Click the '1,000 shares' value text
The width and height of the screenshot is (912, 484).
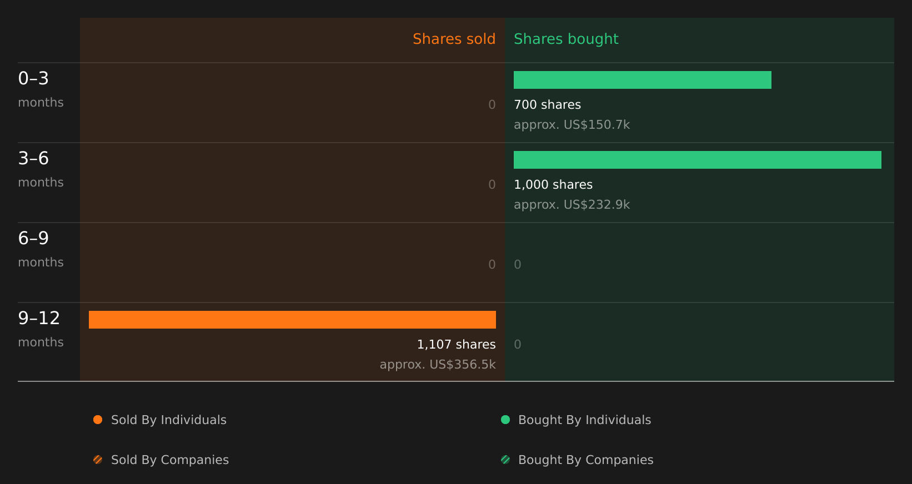click(553, 185)
